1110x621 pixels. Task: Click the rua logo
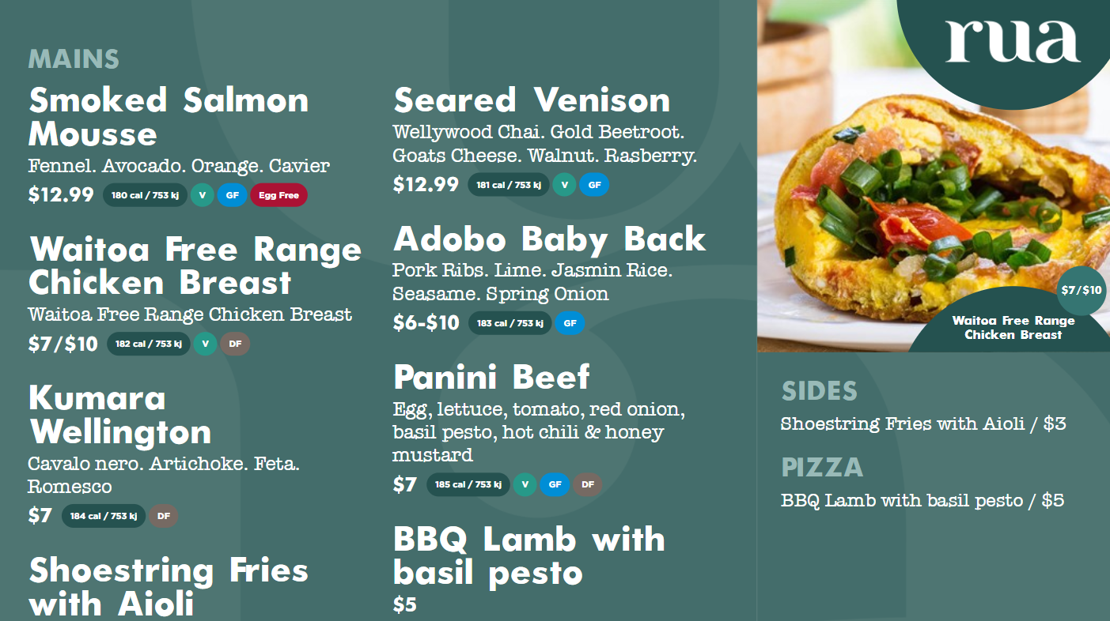(x=1013, y=41)
